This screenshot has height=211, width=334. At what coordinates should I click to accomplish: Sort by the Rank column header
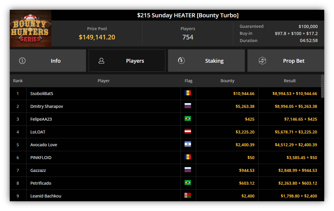[18, 81]
